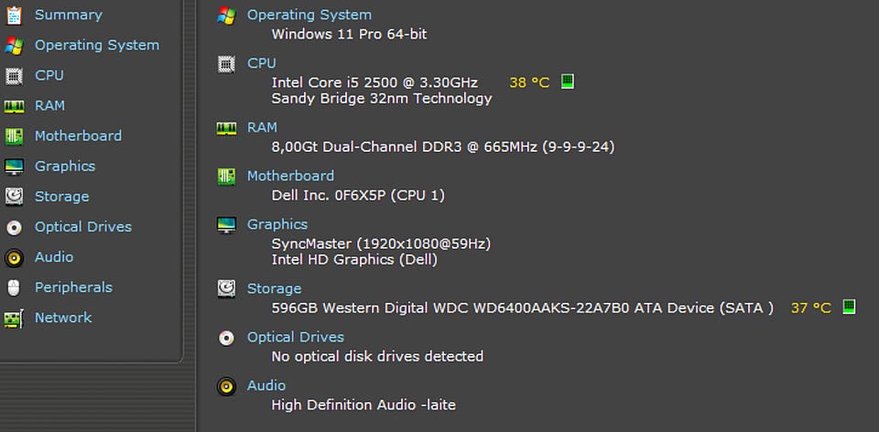Click the Storage heading in main panel
This screenshot has width=879, height=432.
(x=274, y=288)
